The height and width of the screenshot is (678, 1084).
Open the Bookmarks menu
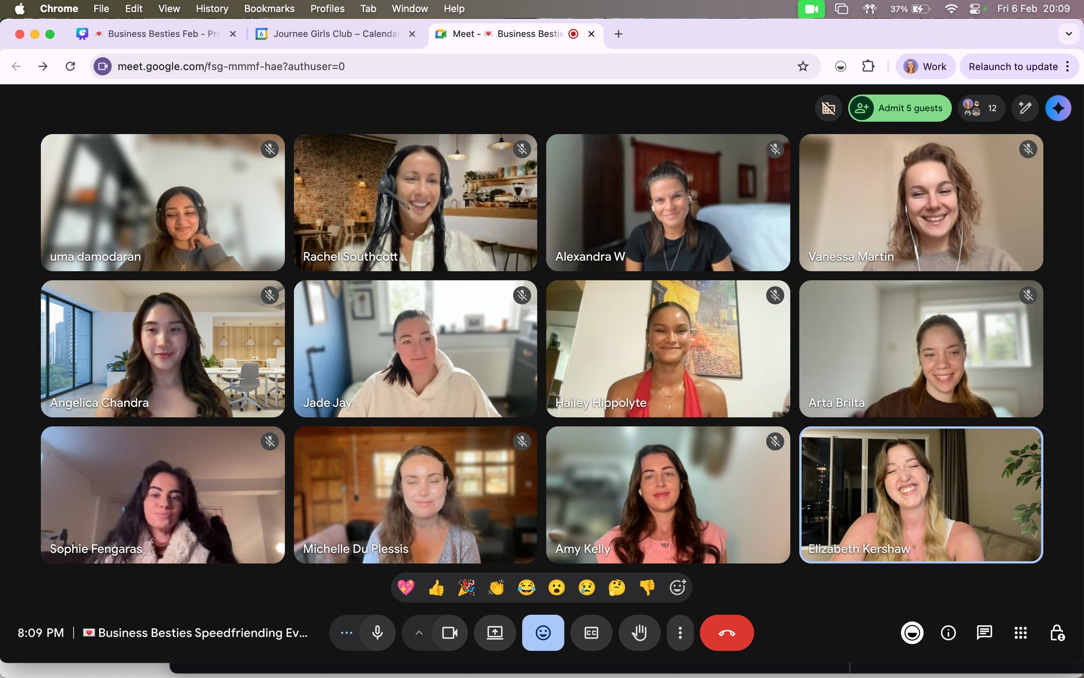(269, 8)
